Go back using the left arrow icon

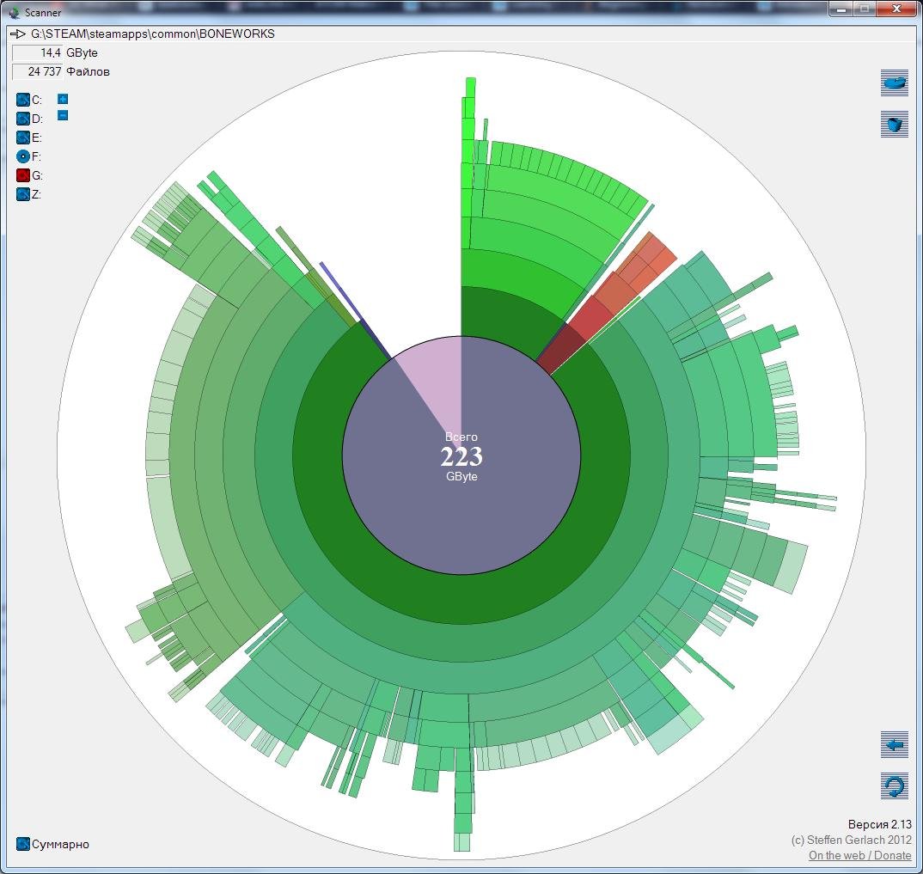coord(895,745)
